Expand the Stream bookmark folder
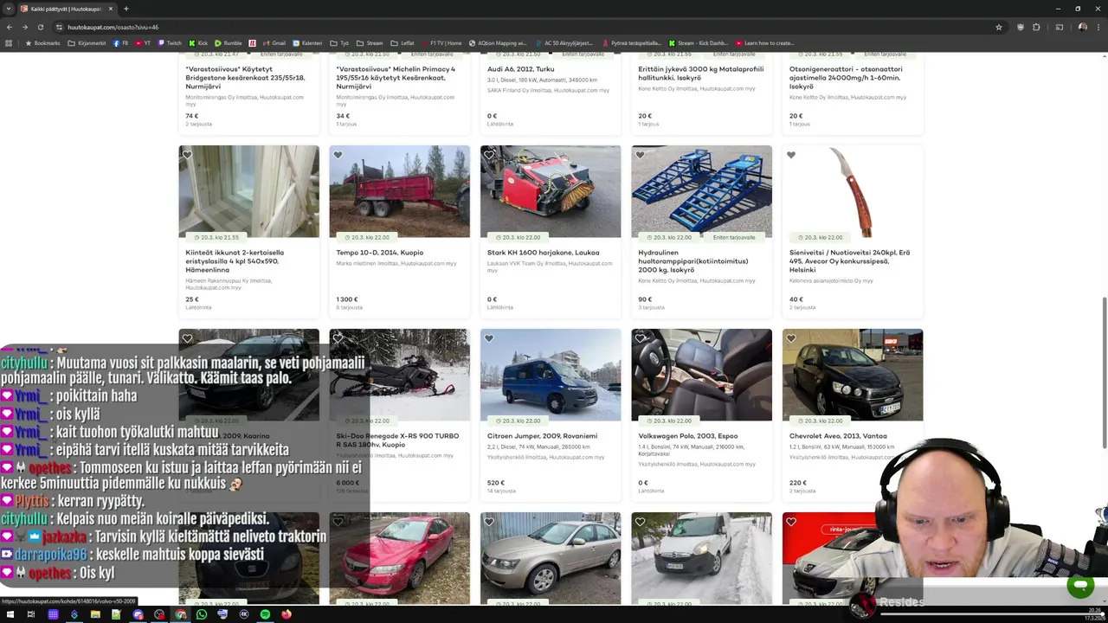This screenshot has height=623, width=1108. 370,43
